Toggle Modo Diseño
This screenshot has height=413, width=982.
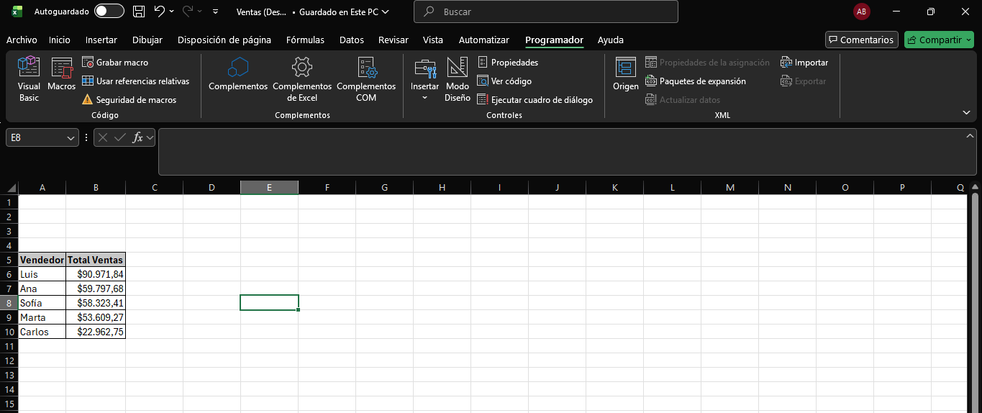(457, 79)
